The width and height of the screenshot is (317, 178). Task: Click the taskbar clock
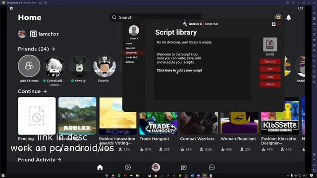tap(305, 176)
